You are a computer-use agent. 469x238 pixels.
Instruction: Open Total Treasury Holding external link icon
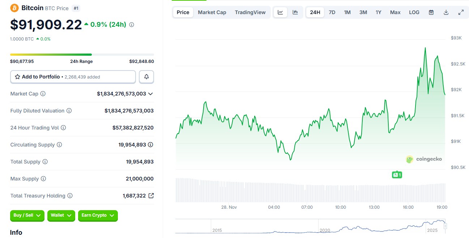point(151,195)
